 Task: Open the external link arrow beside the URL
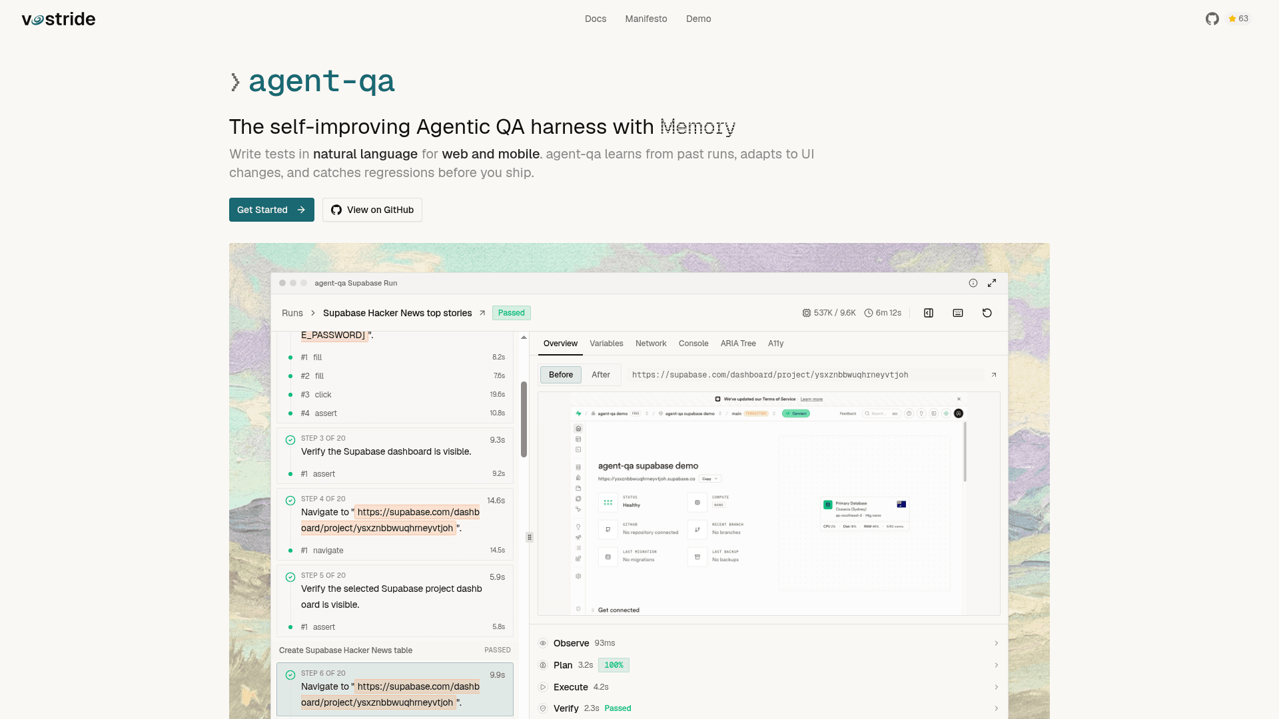994,375
